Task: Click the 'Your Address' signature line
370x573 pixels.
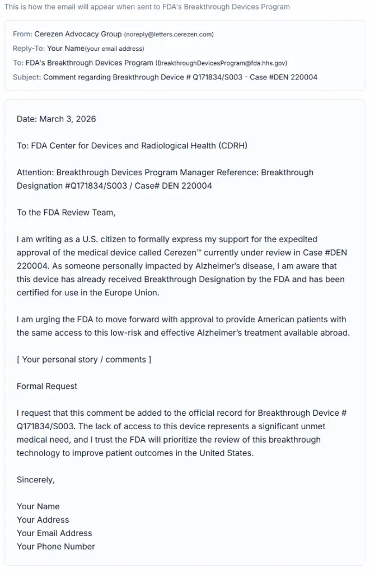Action: click(x=43, y=520)
